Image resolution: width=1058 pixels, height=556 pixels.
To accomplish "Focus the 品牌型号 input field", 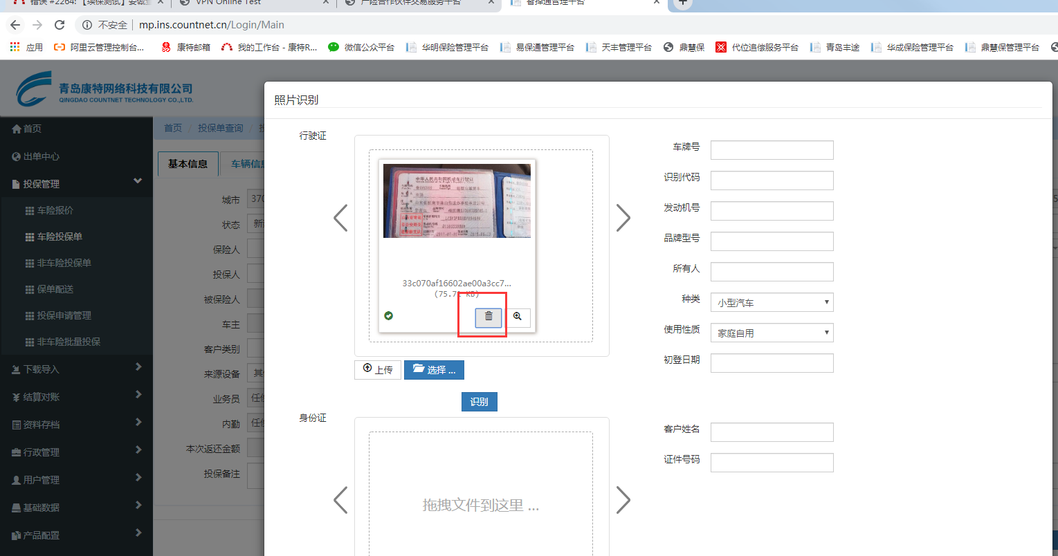I will (772, 241).
